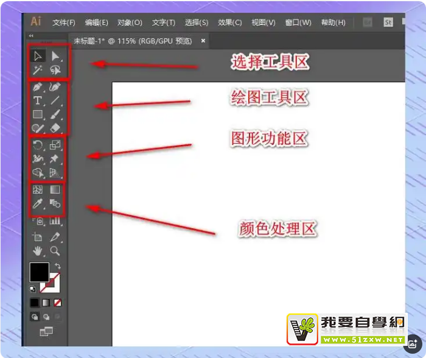Close the 未标题-1 document tab
This screenshot has height=358, width=426.
click(x=203, y=41)
